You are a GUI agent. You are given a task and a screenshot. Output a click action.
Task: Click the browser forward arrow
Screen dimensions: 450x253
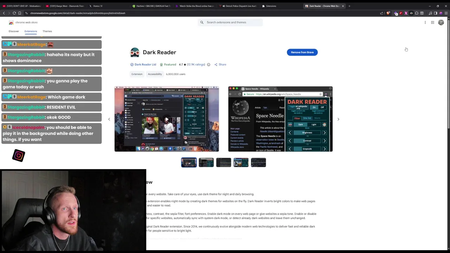click(9, 13)
